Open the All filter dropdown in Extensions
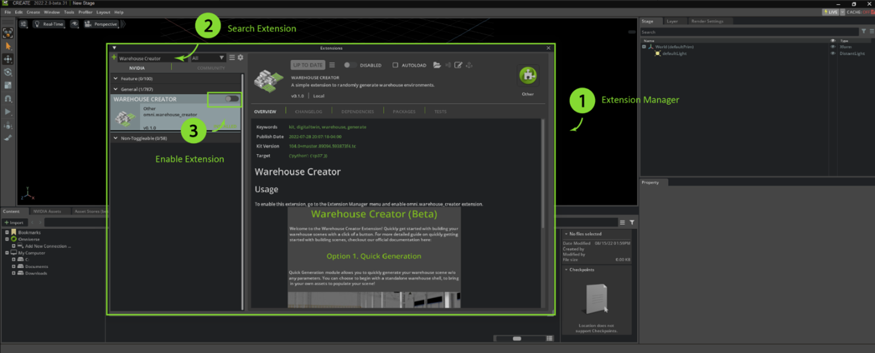Viewport: 875px width, 353px height. click(208, 58)
